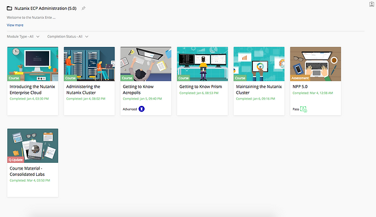Click the folder icon beside Nutanix ECP Administration
Screen dimensions: 376x217
pos(9,8)
